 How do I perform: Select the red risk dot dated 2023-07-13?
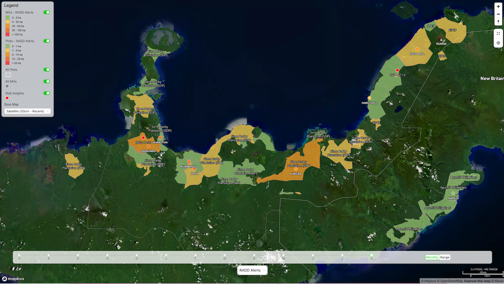coord(397,70)
